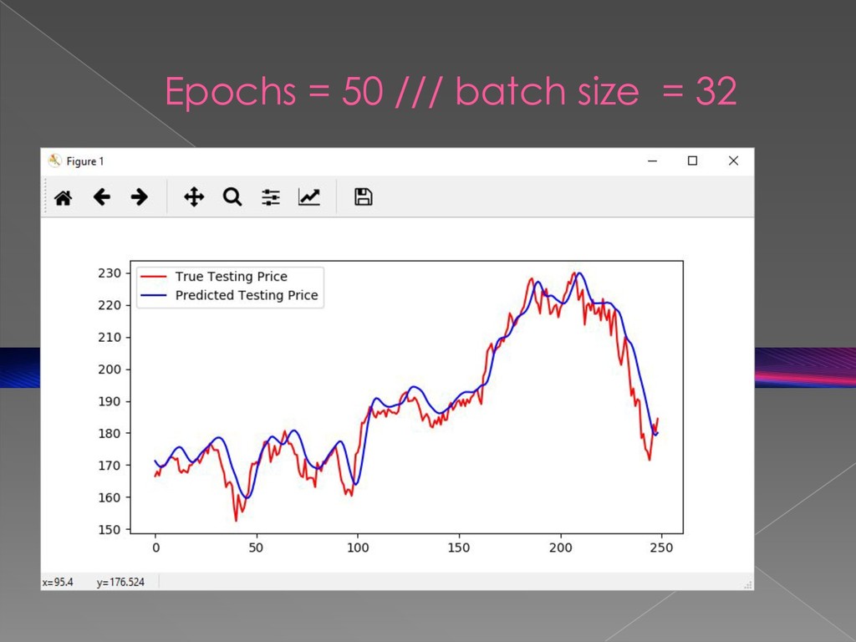Go forward to the next view arrow
The image size is (856, 642).
(140, 196)
